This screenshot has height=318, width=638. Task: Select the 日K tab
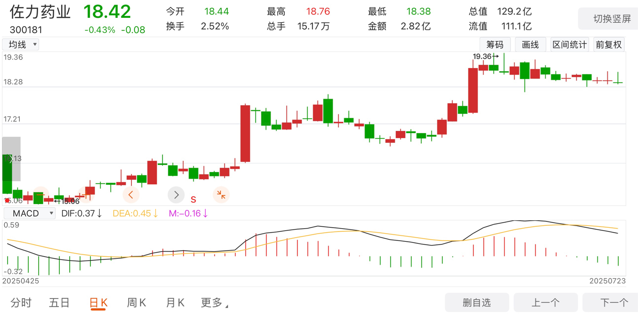pyautogui.click(x=99, y=303)
